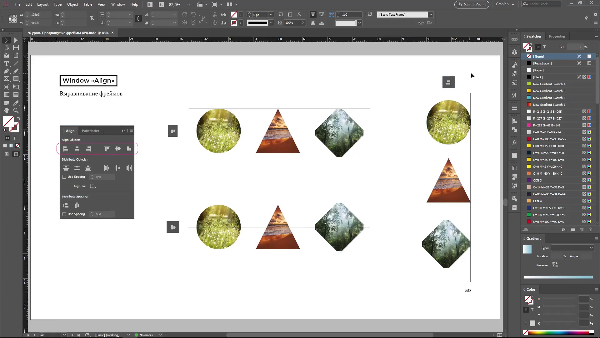Image resolution: width=600 pixels, height=338 pixels.
Task: Enable Use Spacing under Distribute Objects
Action: point(64,177)
